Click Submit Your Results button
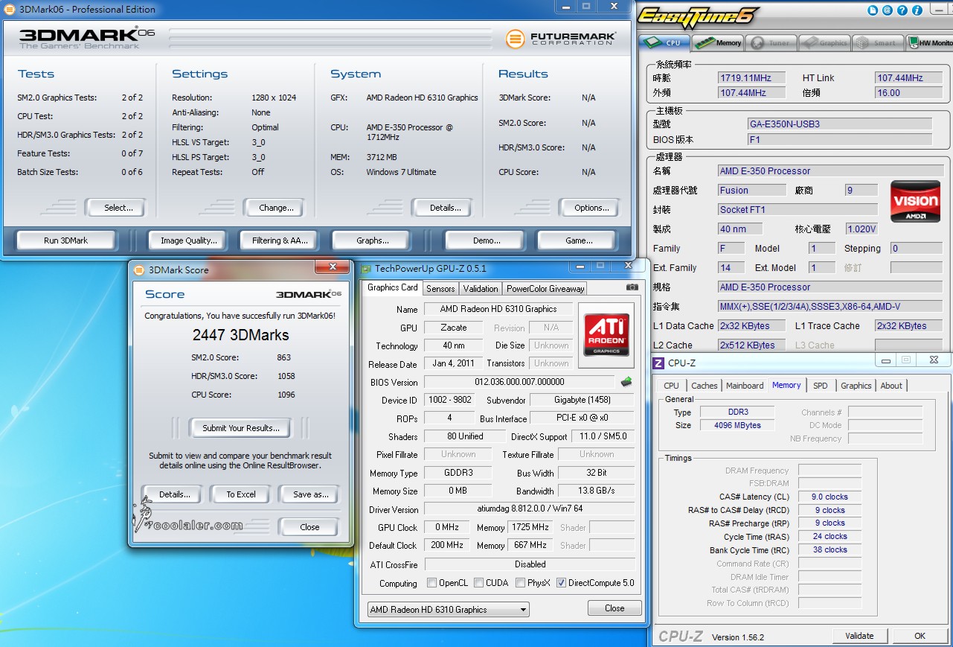This screenshot has height=647, width=953. click(241, 428)
